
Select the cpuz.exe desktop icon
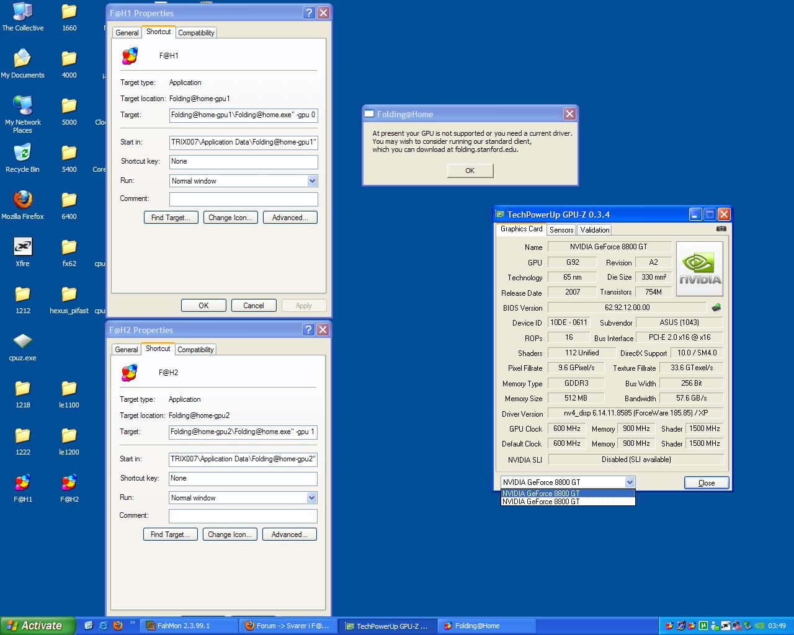23,347
